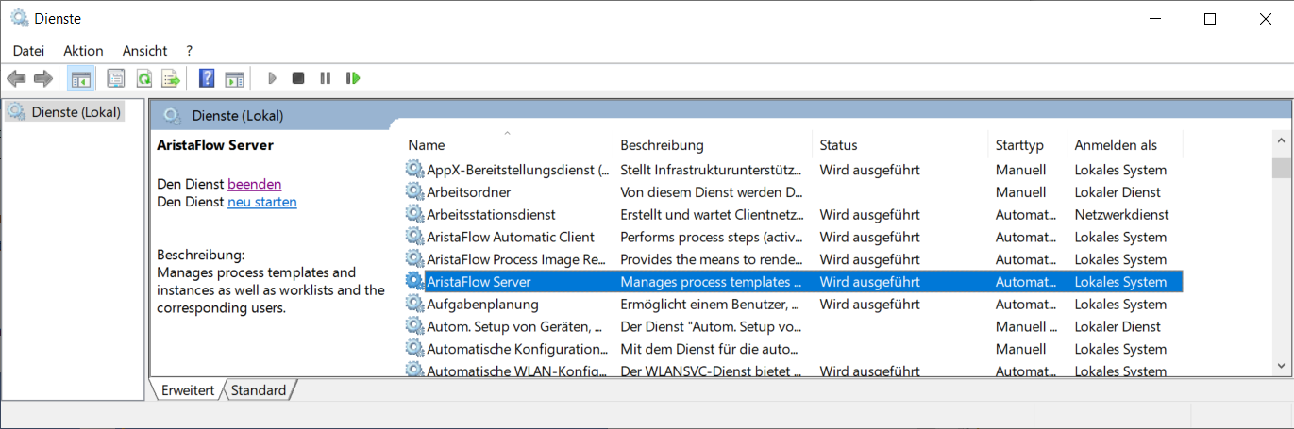The height and width of the screenshot is (429, 1294).
Task: Sort services by Starttyp column header
Action: click(x=1019, y=145)
